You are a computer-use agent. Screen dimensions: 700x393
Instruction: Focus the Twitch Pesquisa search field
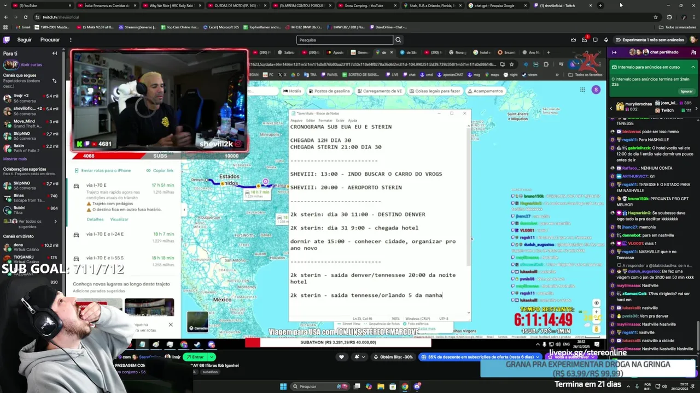[345, 40]
